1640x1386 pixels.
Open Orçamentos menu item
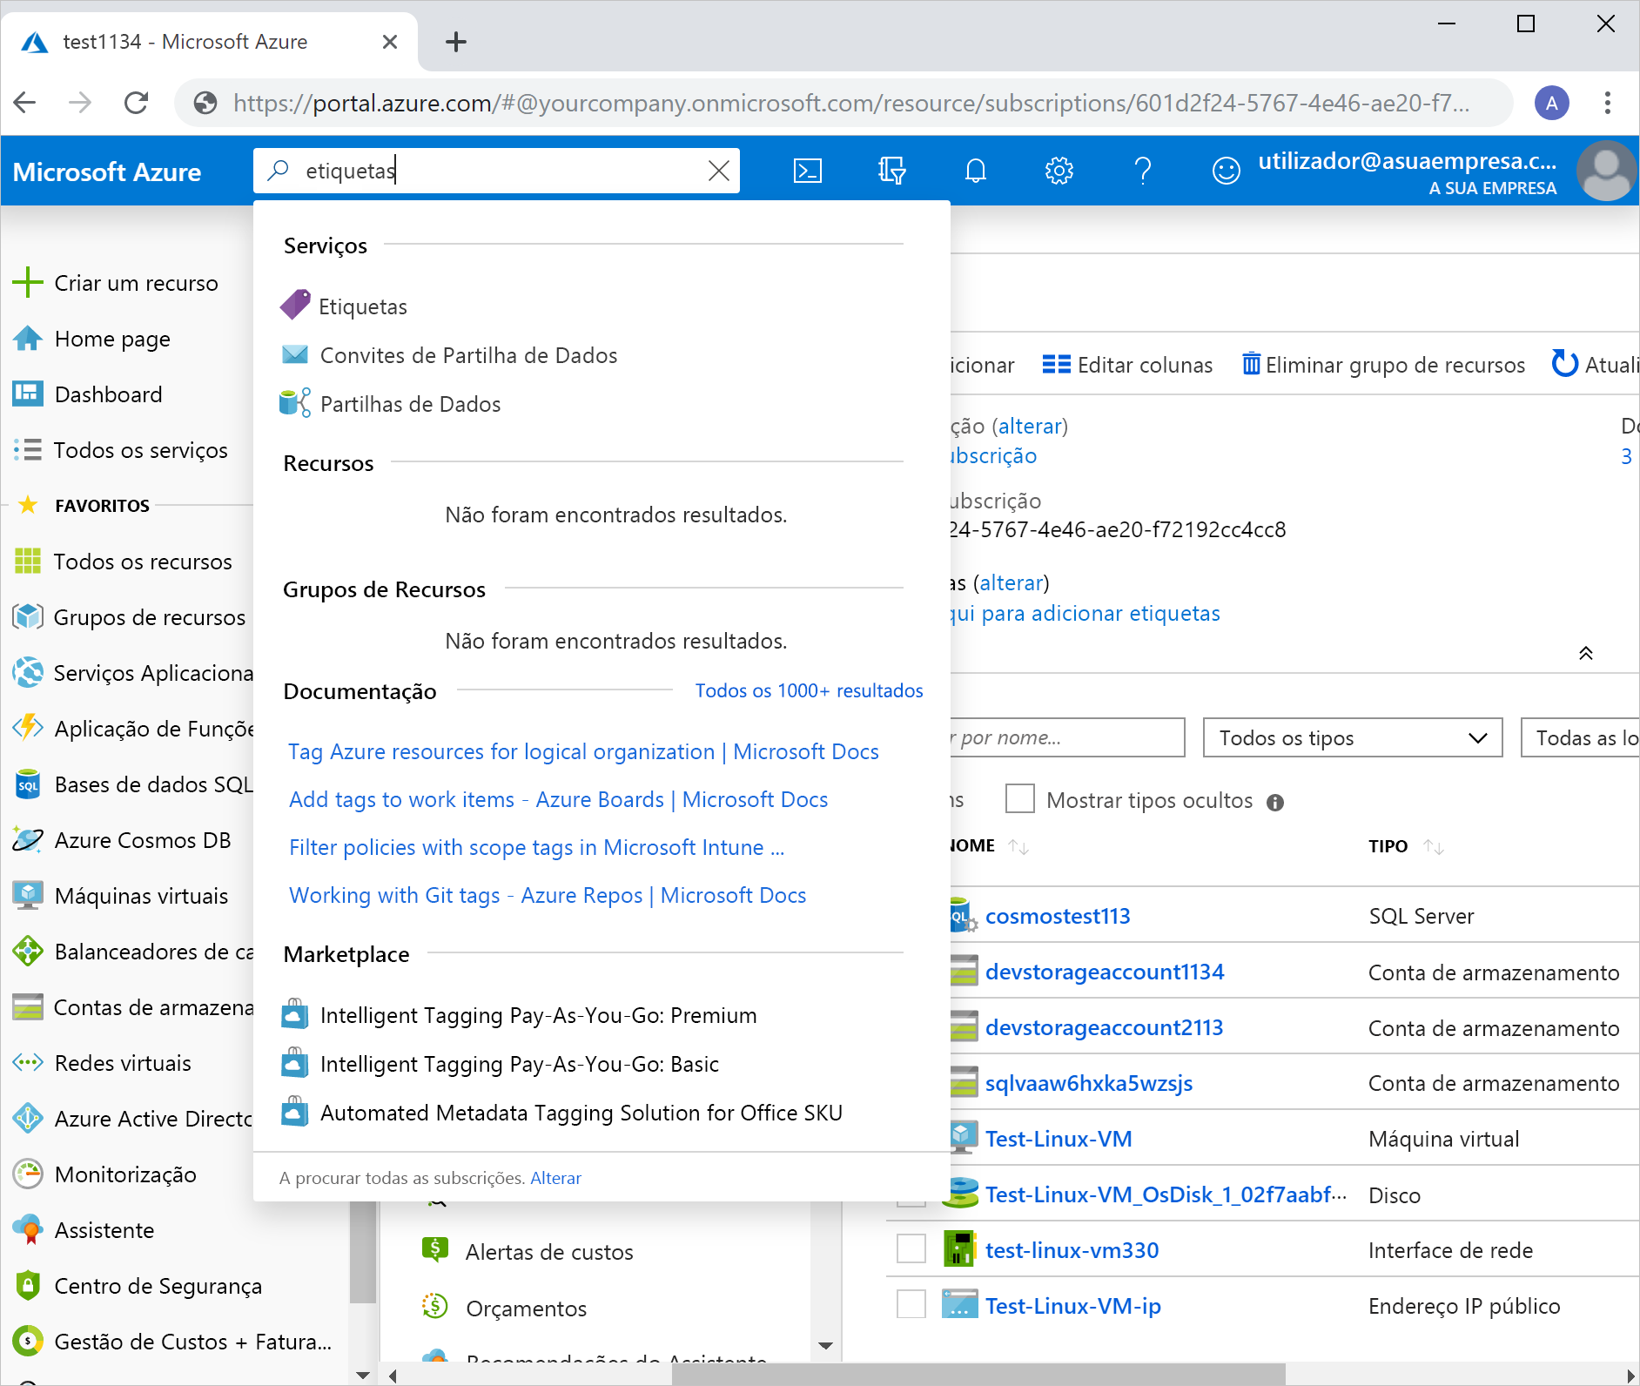pos(504,1308)
